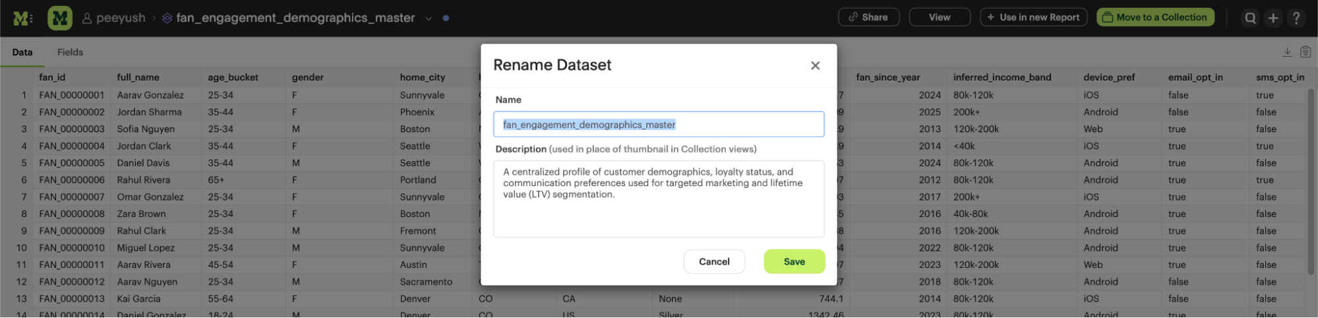
Task: Close the Rename Dataset dialog
Action: pos(815,65)
